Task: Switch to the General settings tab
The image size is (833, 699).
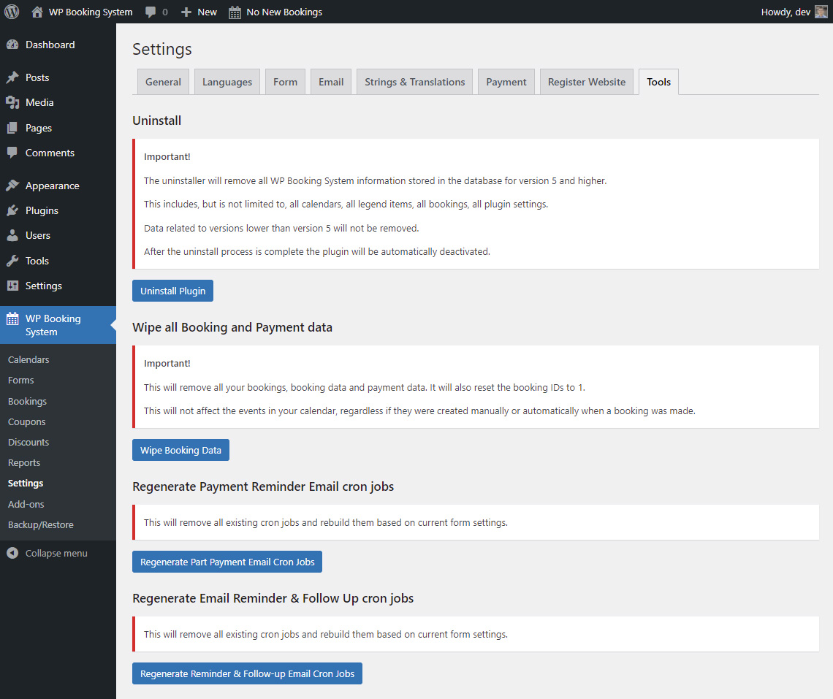Action: (x=163, y=82)
